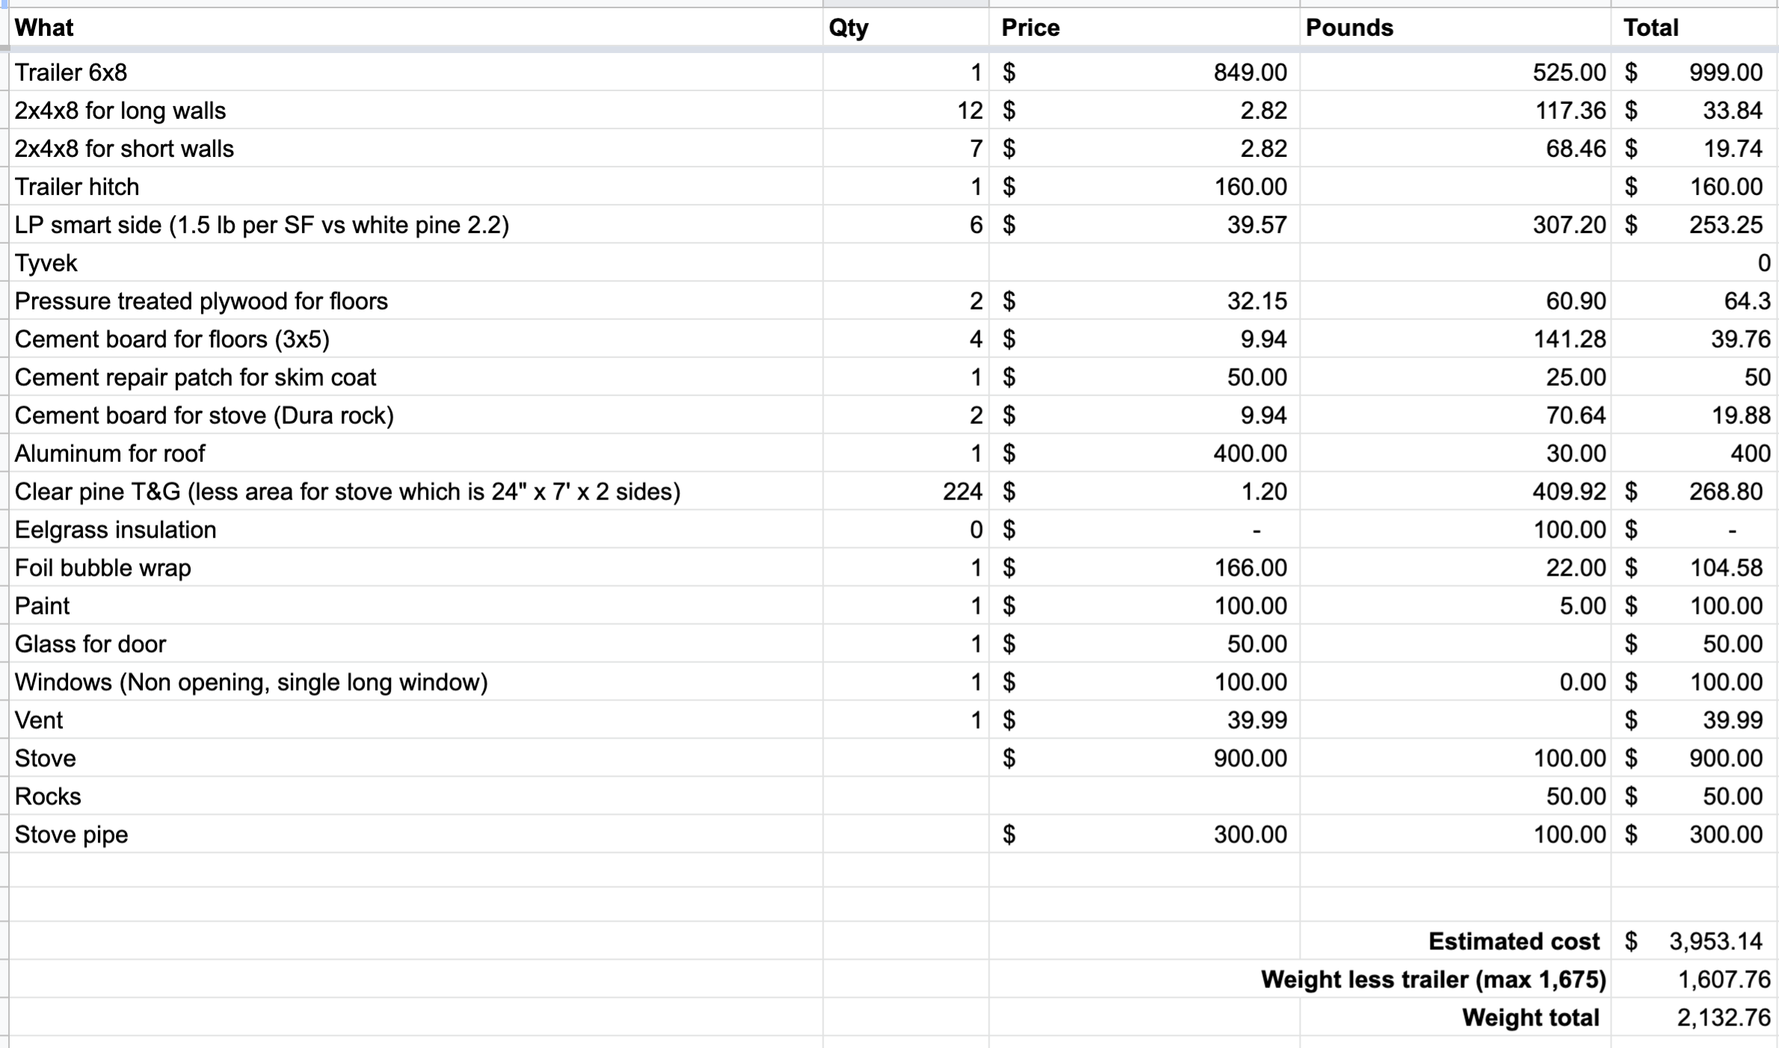1779x1048 pixels.
Task: Click the 'Trailer hitch' row label
Action: [x=416, y=187]
